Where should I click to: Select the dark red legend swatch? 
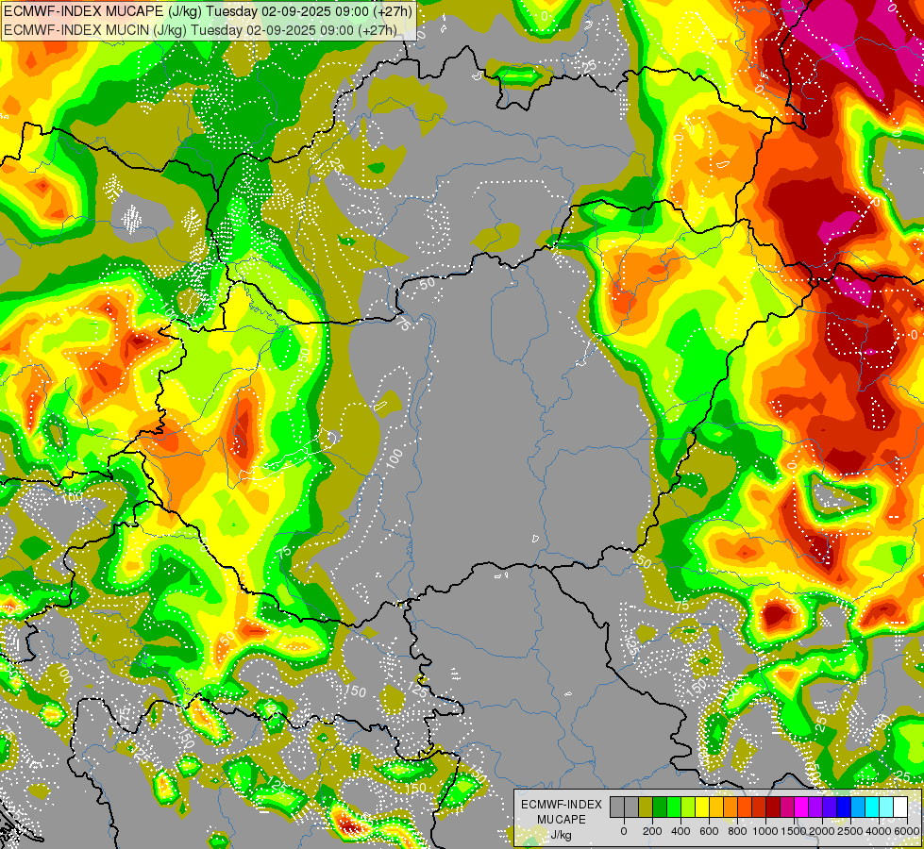pyautogui.click(x=774, y=807)
